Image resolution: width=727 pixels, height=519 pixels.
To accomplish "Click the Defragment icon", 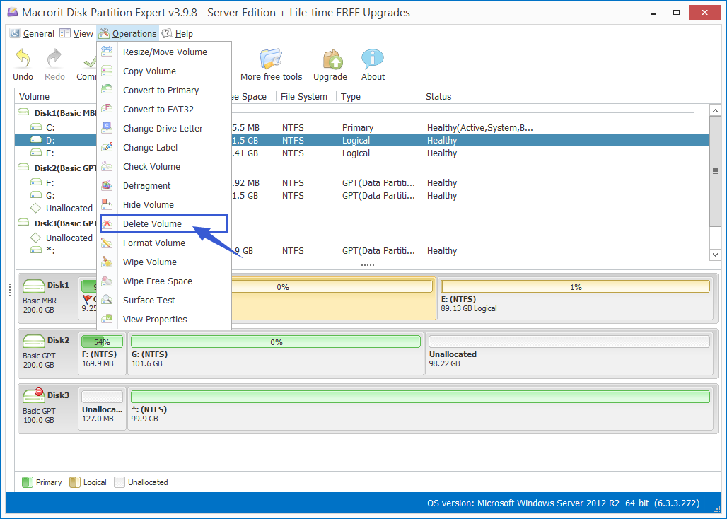I will click(107, 185).
